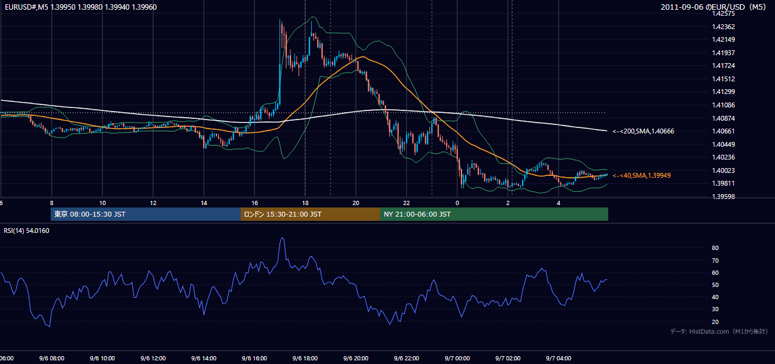Viewport: 775px width, 364px height.
Task: Click price axis label 1.40449
Action: tap(723, 144)
